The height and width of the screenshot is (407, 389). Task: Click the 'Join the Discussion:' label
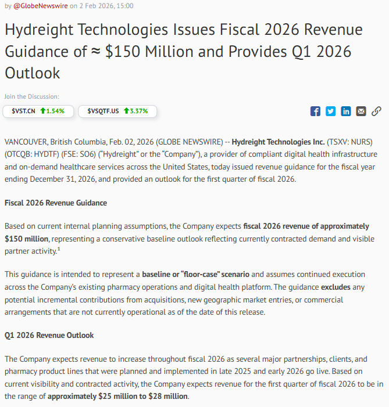pos(32,96)
